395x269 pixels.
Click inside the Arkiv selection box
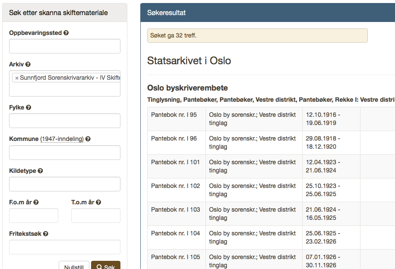tap(65, 84)
